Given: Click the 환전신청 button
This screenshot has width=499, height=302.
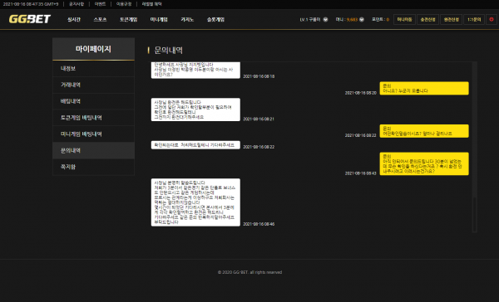Looking at the screenshot, I should point(452,19).
